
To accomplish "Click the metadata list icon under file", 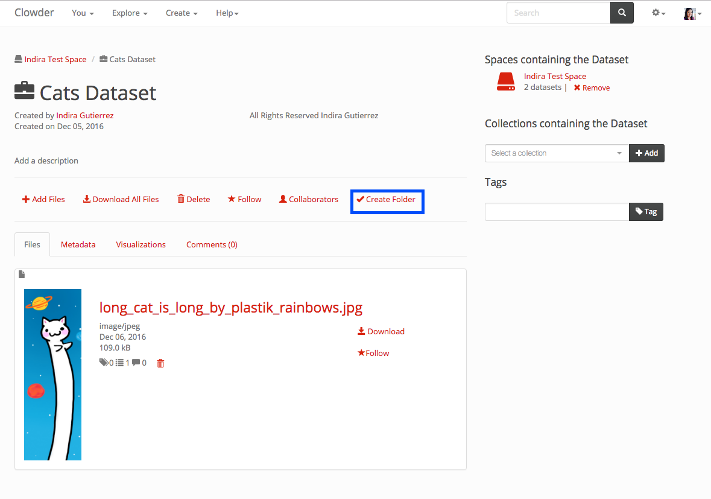I will tap(120, 363).
